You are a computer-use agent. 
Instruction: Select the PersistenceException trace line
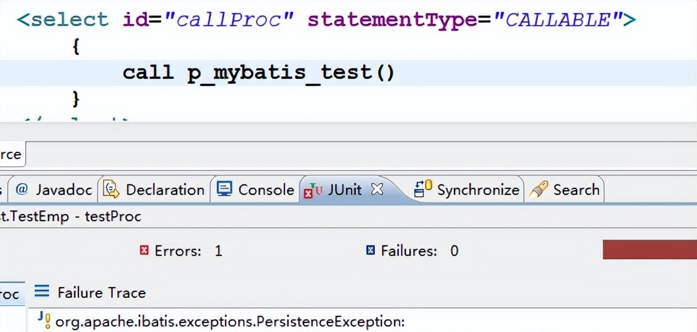click(230, 322)
